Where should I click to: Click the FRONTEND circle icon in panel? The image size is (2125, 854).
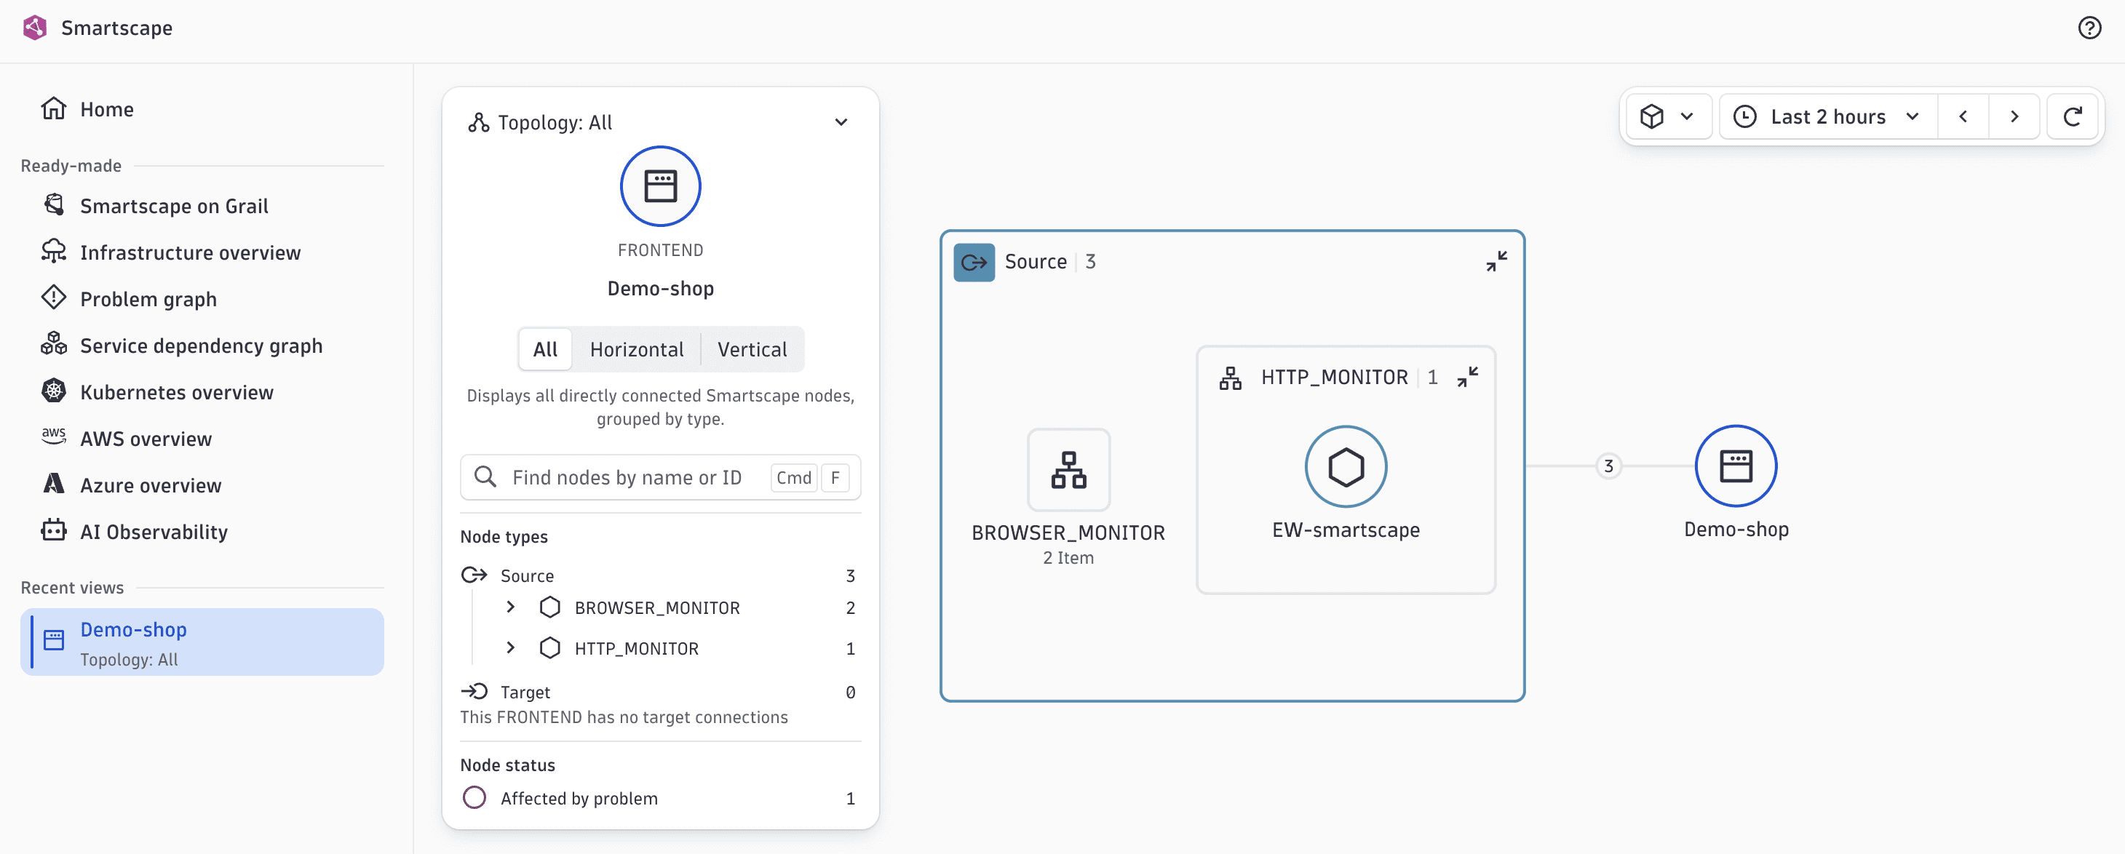[x=660, y=186]
